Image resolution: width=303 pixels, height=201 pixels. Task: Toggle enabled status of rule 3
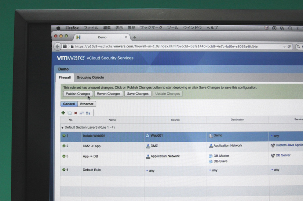coord(64,156)
